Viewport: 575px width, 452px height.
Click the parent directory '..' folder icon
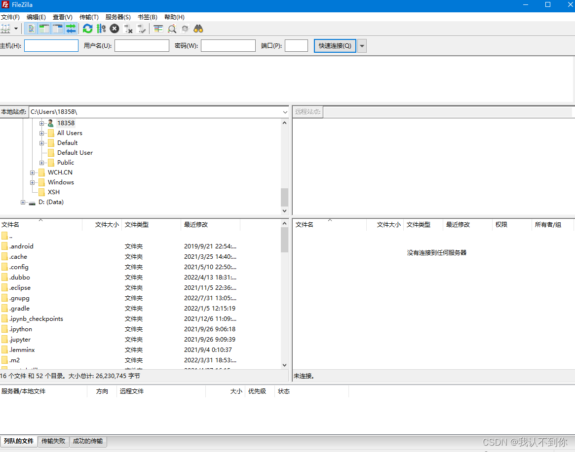(4, 236)
